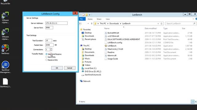Refresh the LanBench folder view
This screenshot has height=110, width=197.
pos(161,24)
